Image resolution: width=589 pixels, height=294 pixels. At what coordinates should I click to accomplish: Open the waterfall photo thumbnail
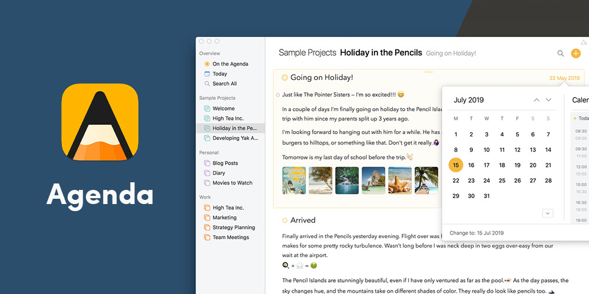click(347, 181)
